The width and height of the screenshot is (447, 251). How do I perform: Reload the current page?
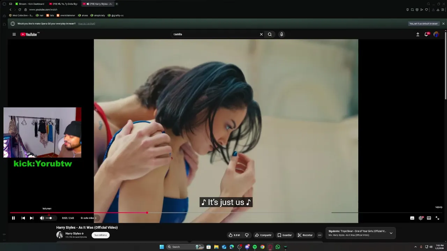click(x=20, y=9)
